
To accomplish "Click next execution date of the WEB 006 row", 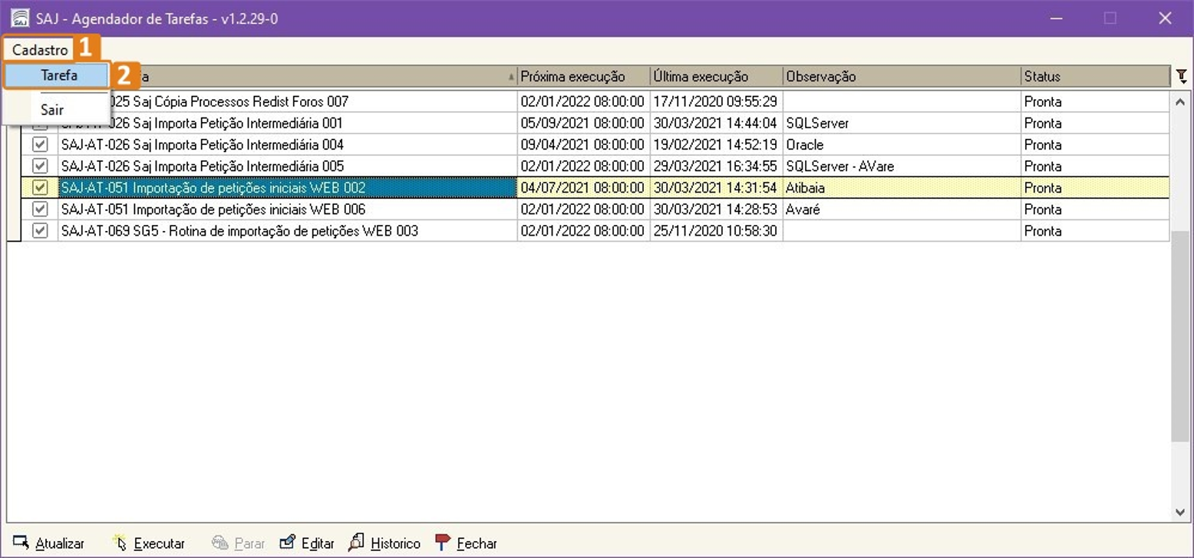I will pyautogui.click(x=582, y=209).
